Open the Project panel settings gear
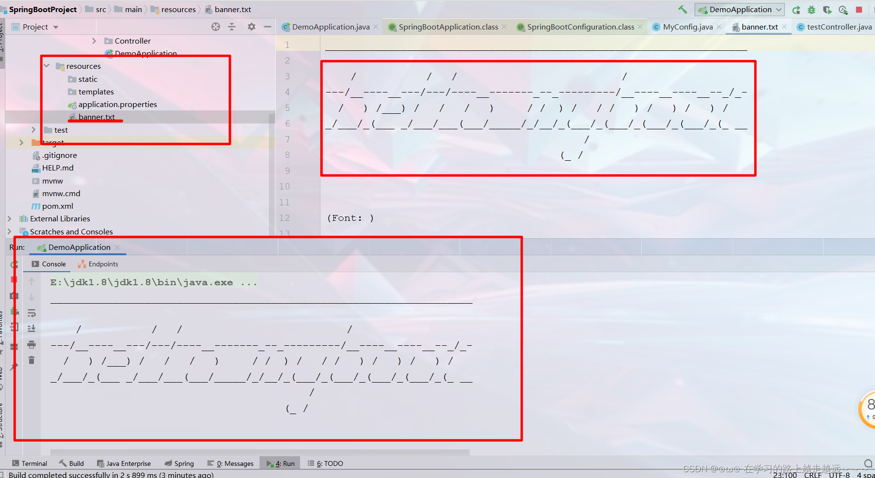875x478 pixels. pyautogui.click(x=251, y=27)
